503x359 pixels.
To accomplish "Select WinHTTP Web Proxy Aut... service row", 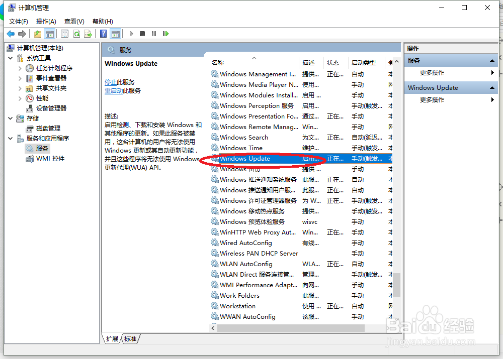I will (301, 232).
